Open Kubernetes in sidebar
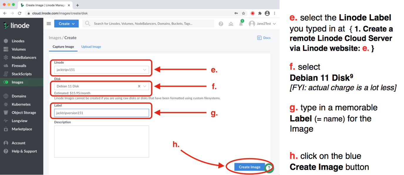The width and height of the screenshot is (404, 175). [21, 104]
